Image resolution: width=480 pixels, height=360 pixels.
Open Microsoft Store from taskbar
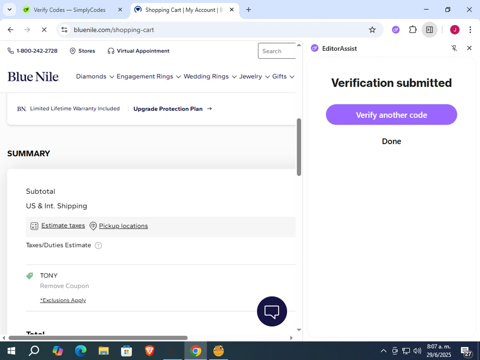[x=126, y=351]
